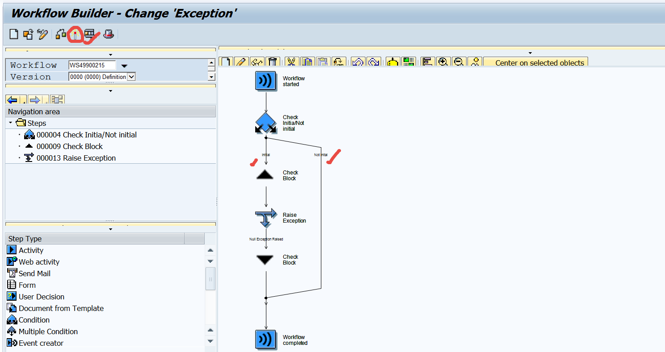Select the Raise Exception step node in diagram
The image size is (665, 352).
pos(266,218)
